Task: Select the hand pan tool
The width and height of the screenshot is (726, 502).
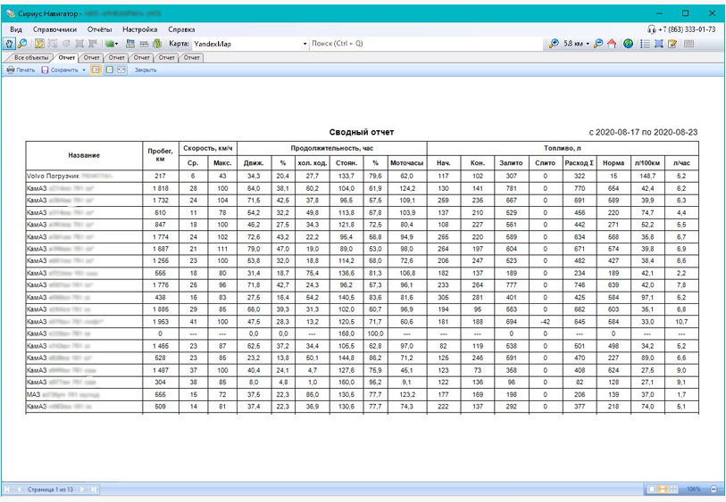Action: [x=9, y=43]
